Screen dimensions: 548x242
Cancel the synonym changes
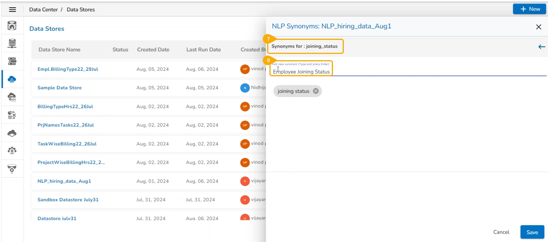[x=501, y=232]
